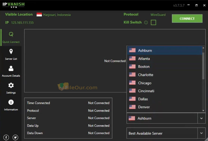This screenshot has width=208, height=141.
Task: Open the Information section
Action: (11, 105)
